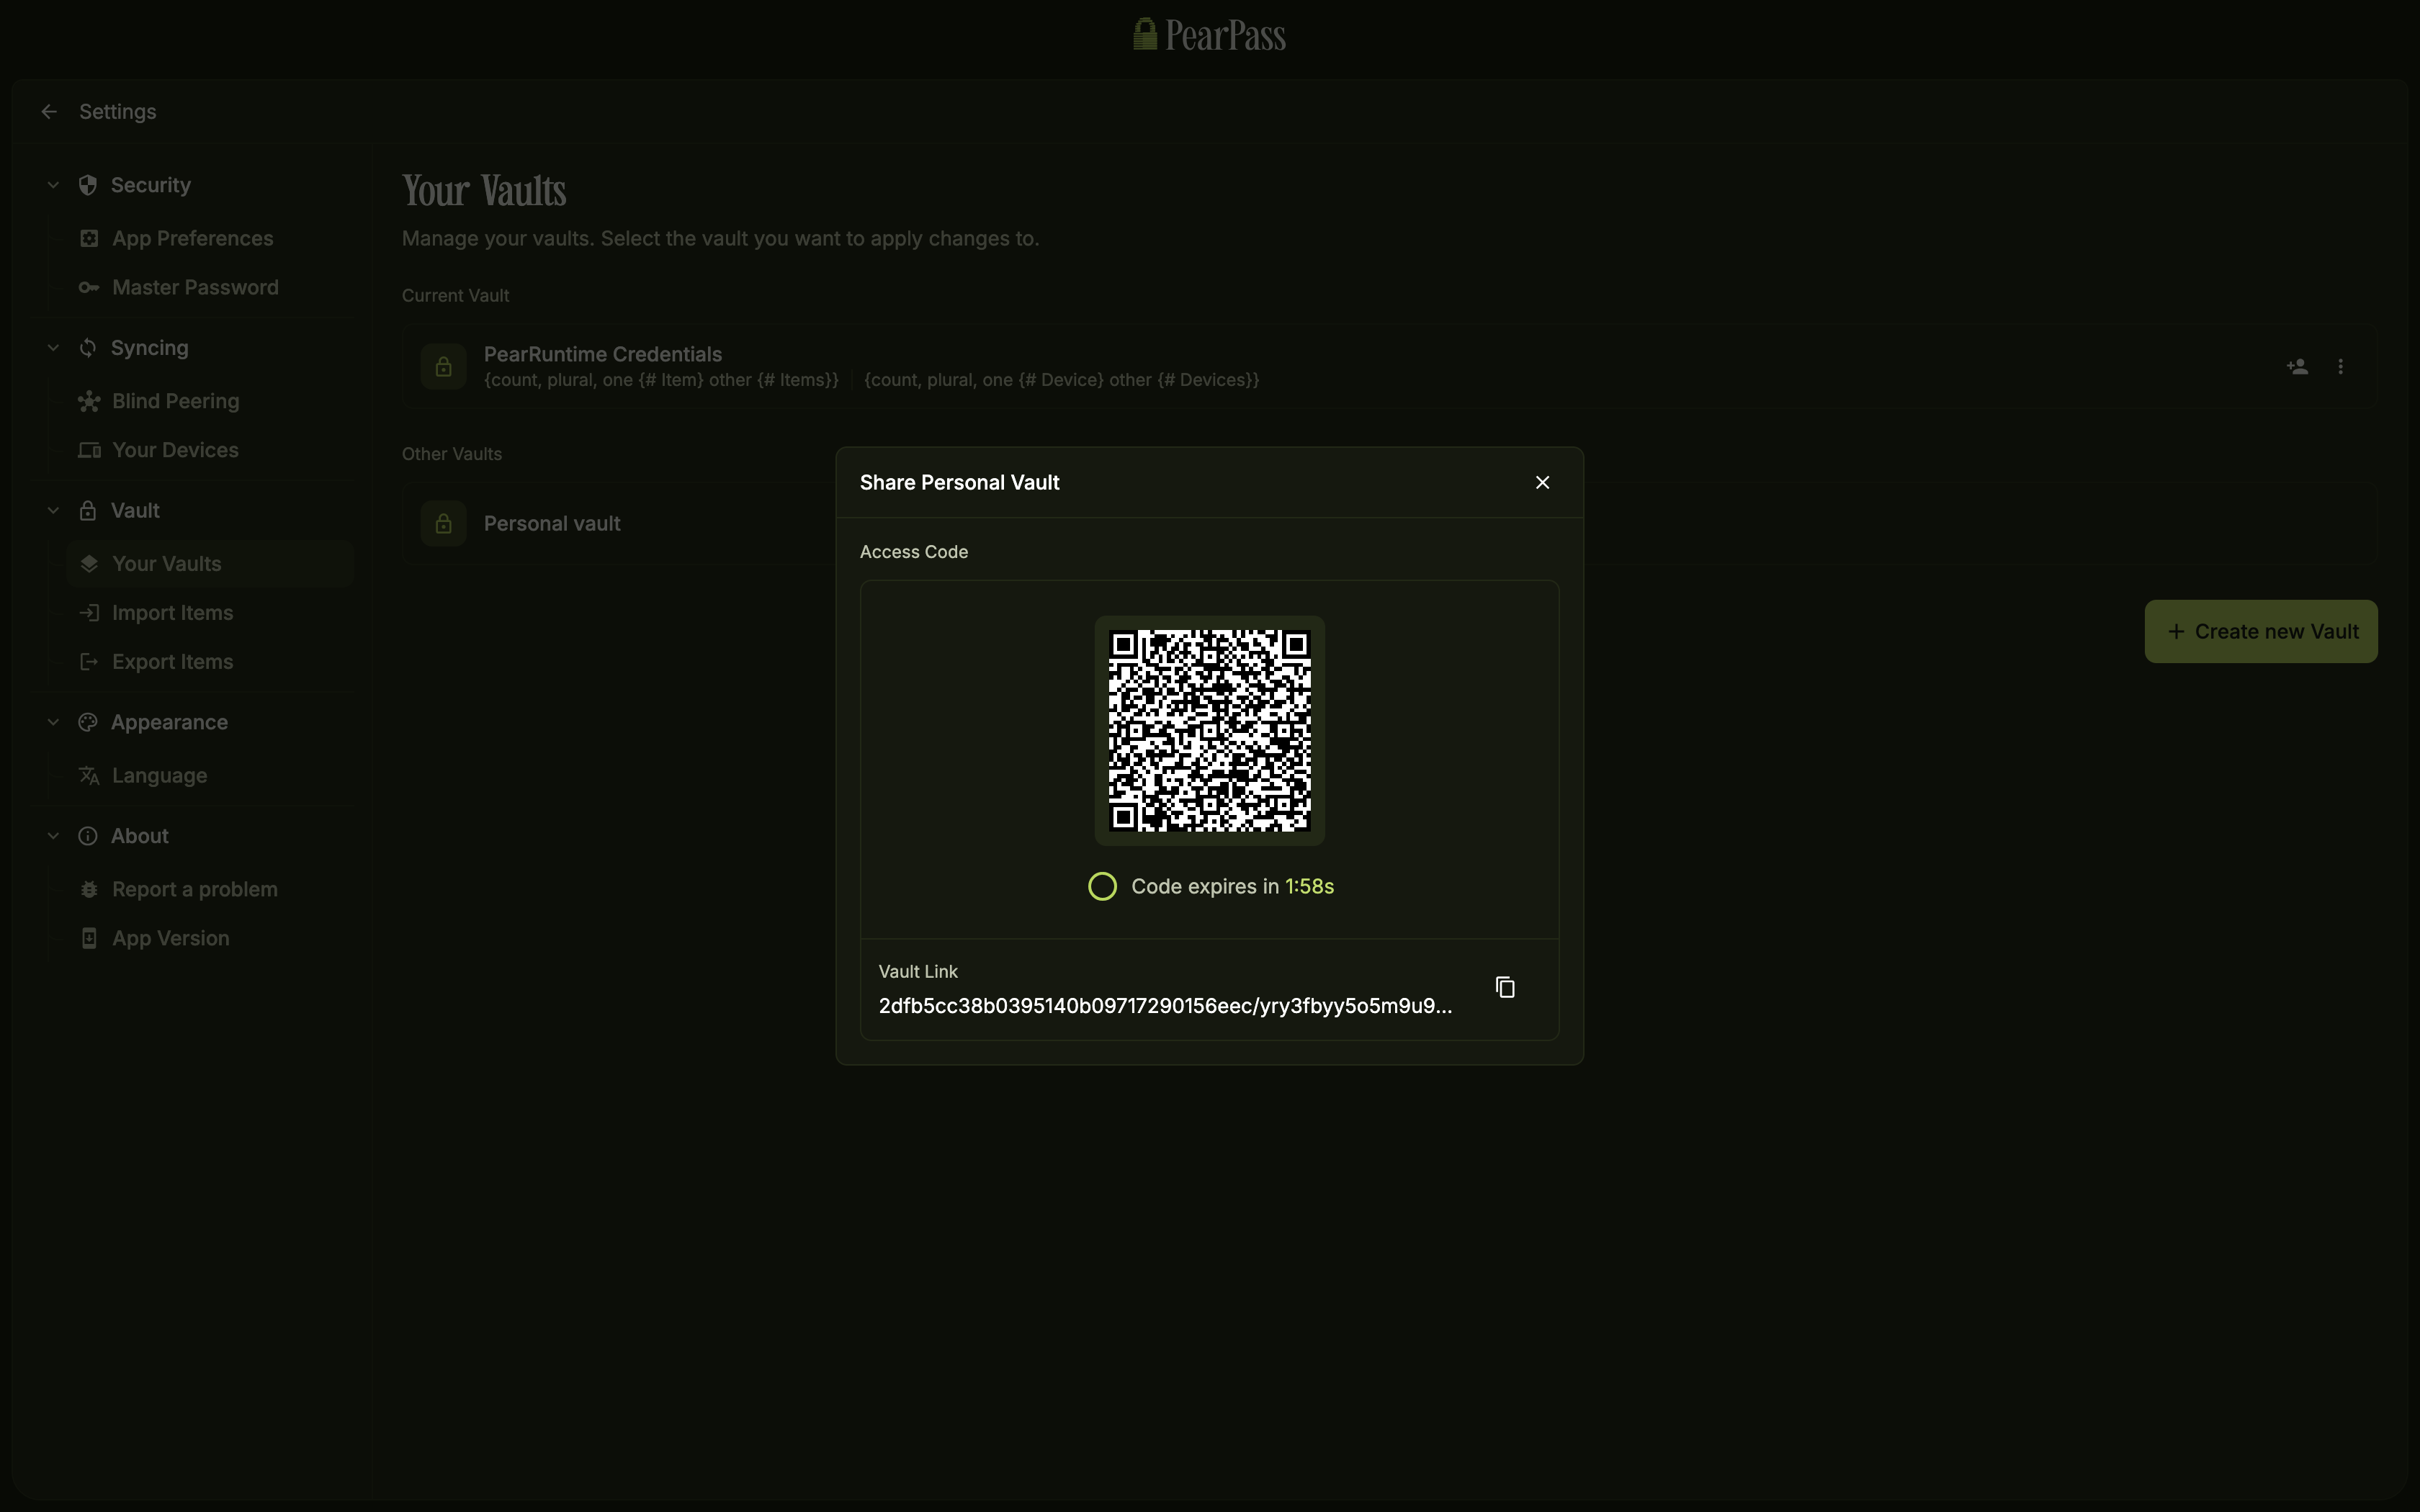Viewport: 2420px width, 1512px height.
Task: Open App Preferences from the sidebar
Action: pyautogui.click(x=192, y=238)
